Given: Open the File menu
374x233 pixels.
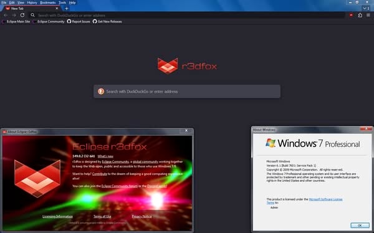Looking at the screenshot, I should (x=4, y=2).
